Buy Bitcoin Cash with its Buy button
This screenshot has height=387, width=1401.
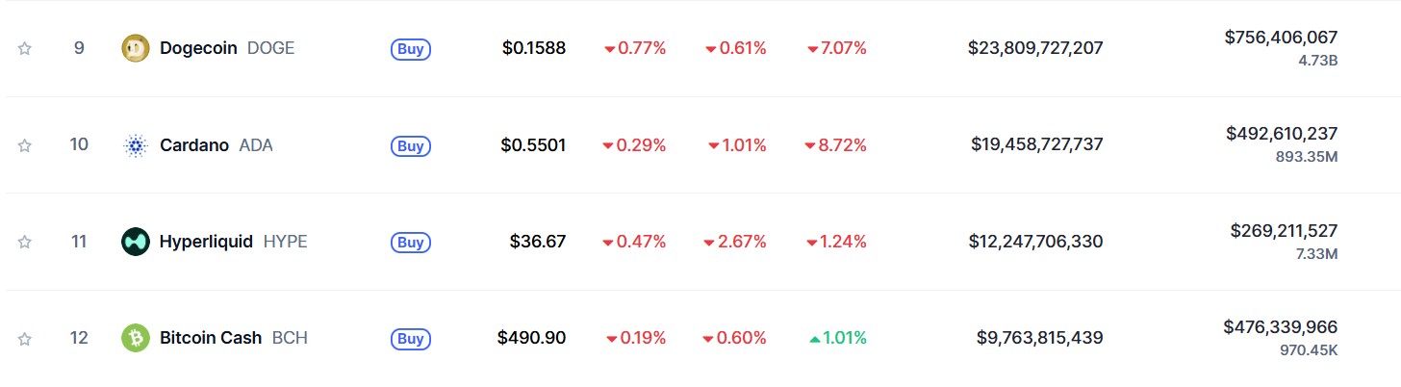point(411,339)
